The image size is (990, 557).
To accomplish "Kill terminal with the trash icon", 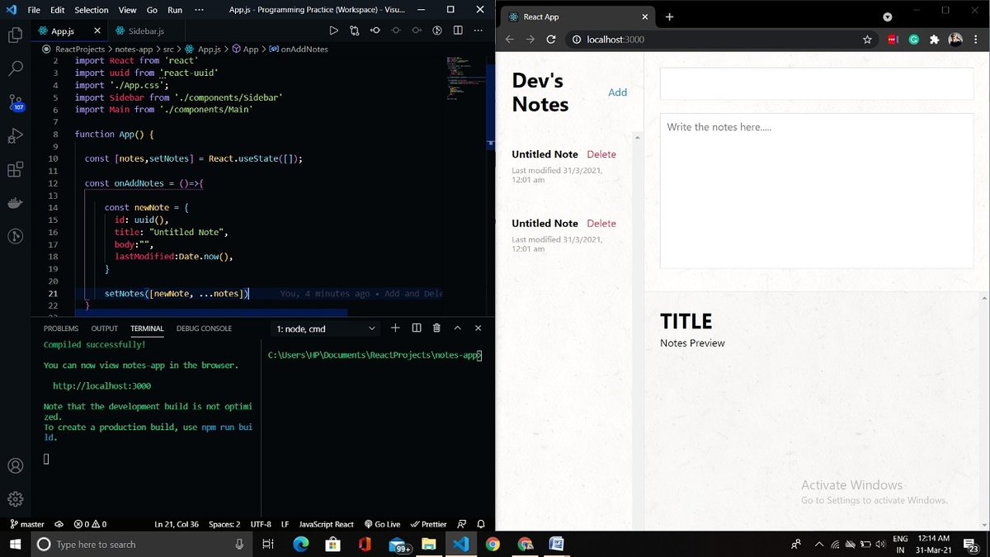I will pos(436,328).
